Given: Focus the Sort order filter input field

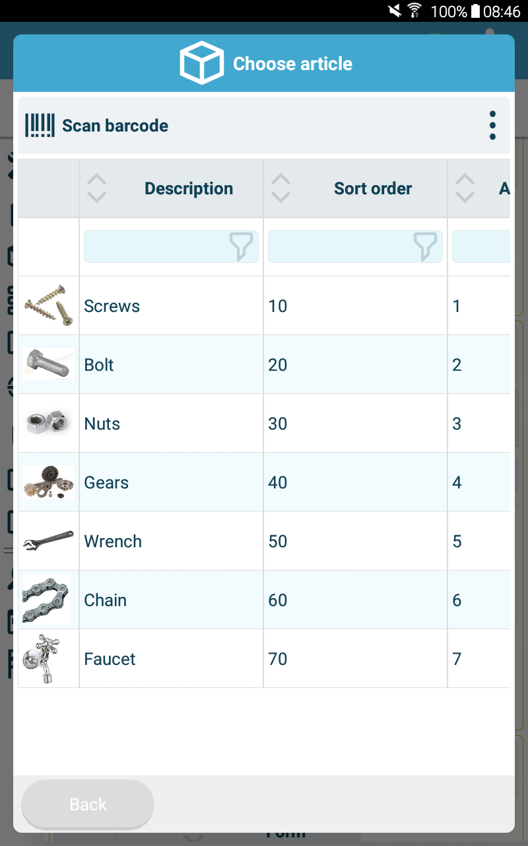Looking at the screenshot, I should (x=355, y=247).
